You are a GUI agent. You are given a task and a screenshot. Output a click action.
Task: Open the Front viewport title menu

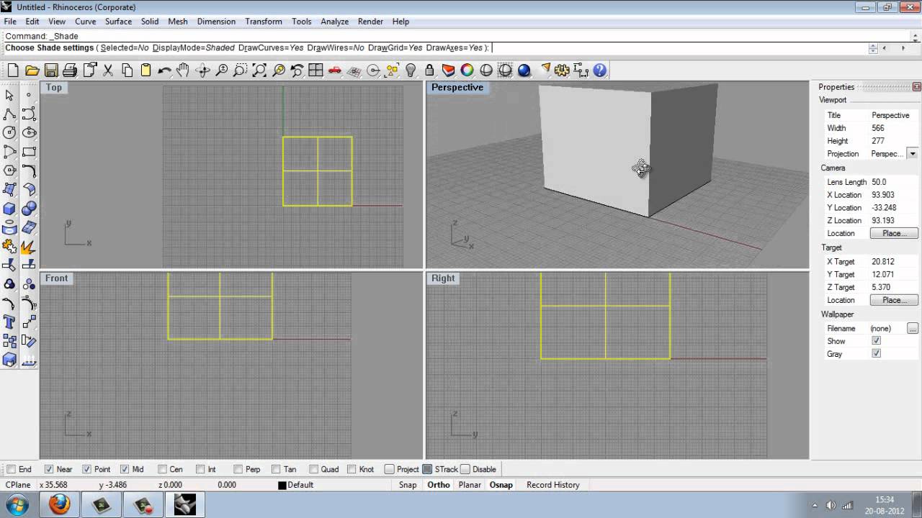[x=56, y=278]
